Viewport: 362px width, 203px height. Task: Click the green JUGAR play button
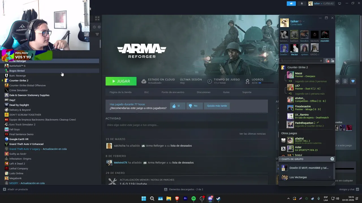[121, 81]
